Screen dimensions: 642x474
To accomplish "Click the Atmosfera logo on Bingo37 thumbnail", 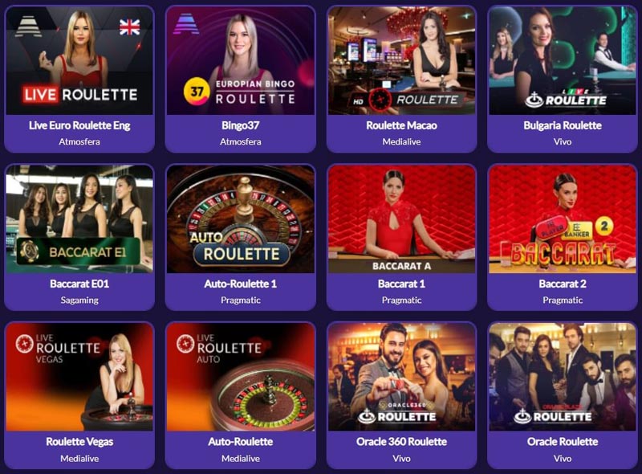I will (x=186, y=24).
